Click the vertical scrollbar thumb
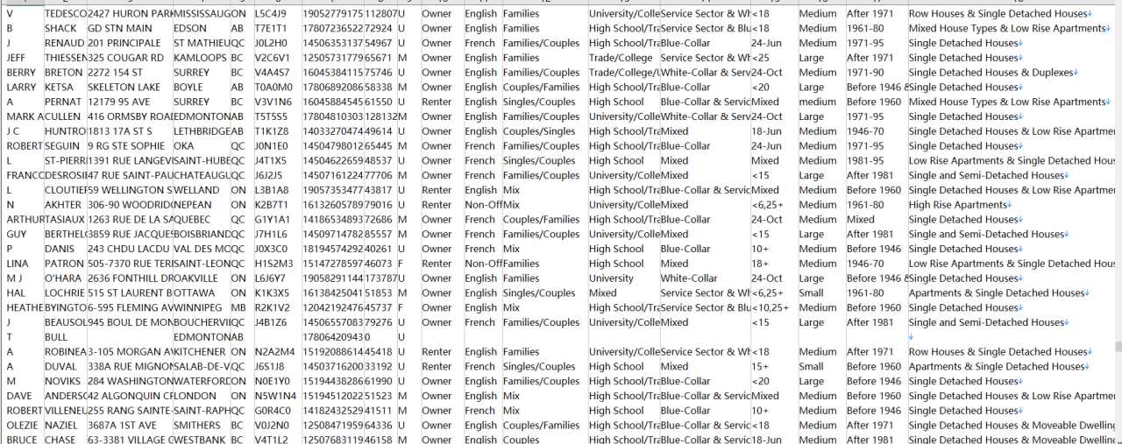 coord(1118,347)
